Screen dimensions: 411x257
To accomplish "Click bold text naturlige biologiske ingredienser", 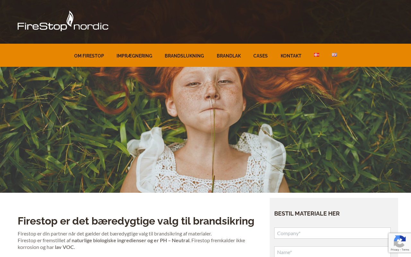I will tap(109, 240).
